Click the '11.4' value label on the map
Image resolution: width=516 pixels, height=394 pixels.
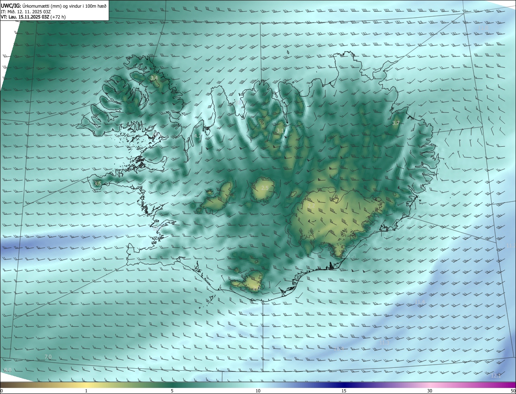pos(420,302)
